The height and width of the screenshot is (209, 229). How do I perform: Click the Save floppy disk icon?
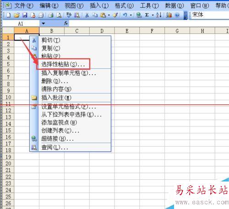[25, 15]
